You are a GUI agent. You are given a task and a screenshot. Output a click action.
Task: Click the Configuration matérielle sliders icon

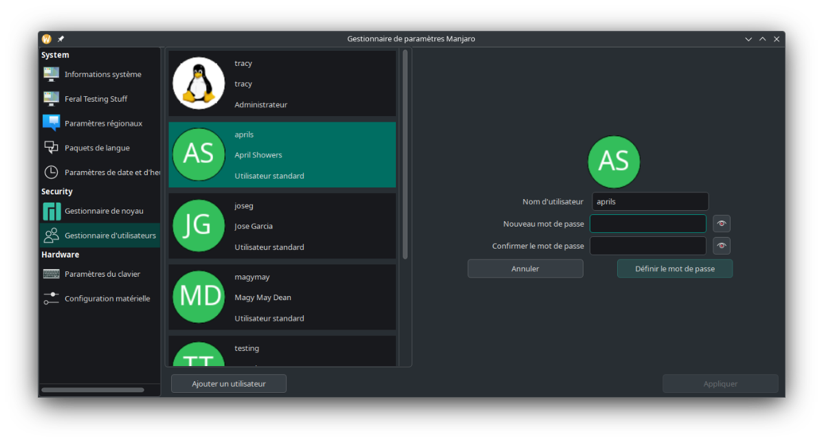click(x=51, y=299)
